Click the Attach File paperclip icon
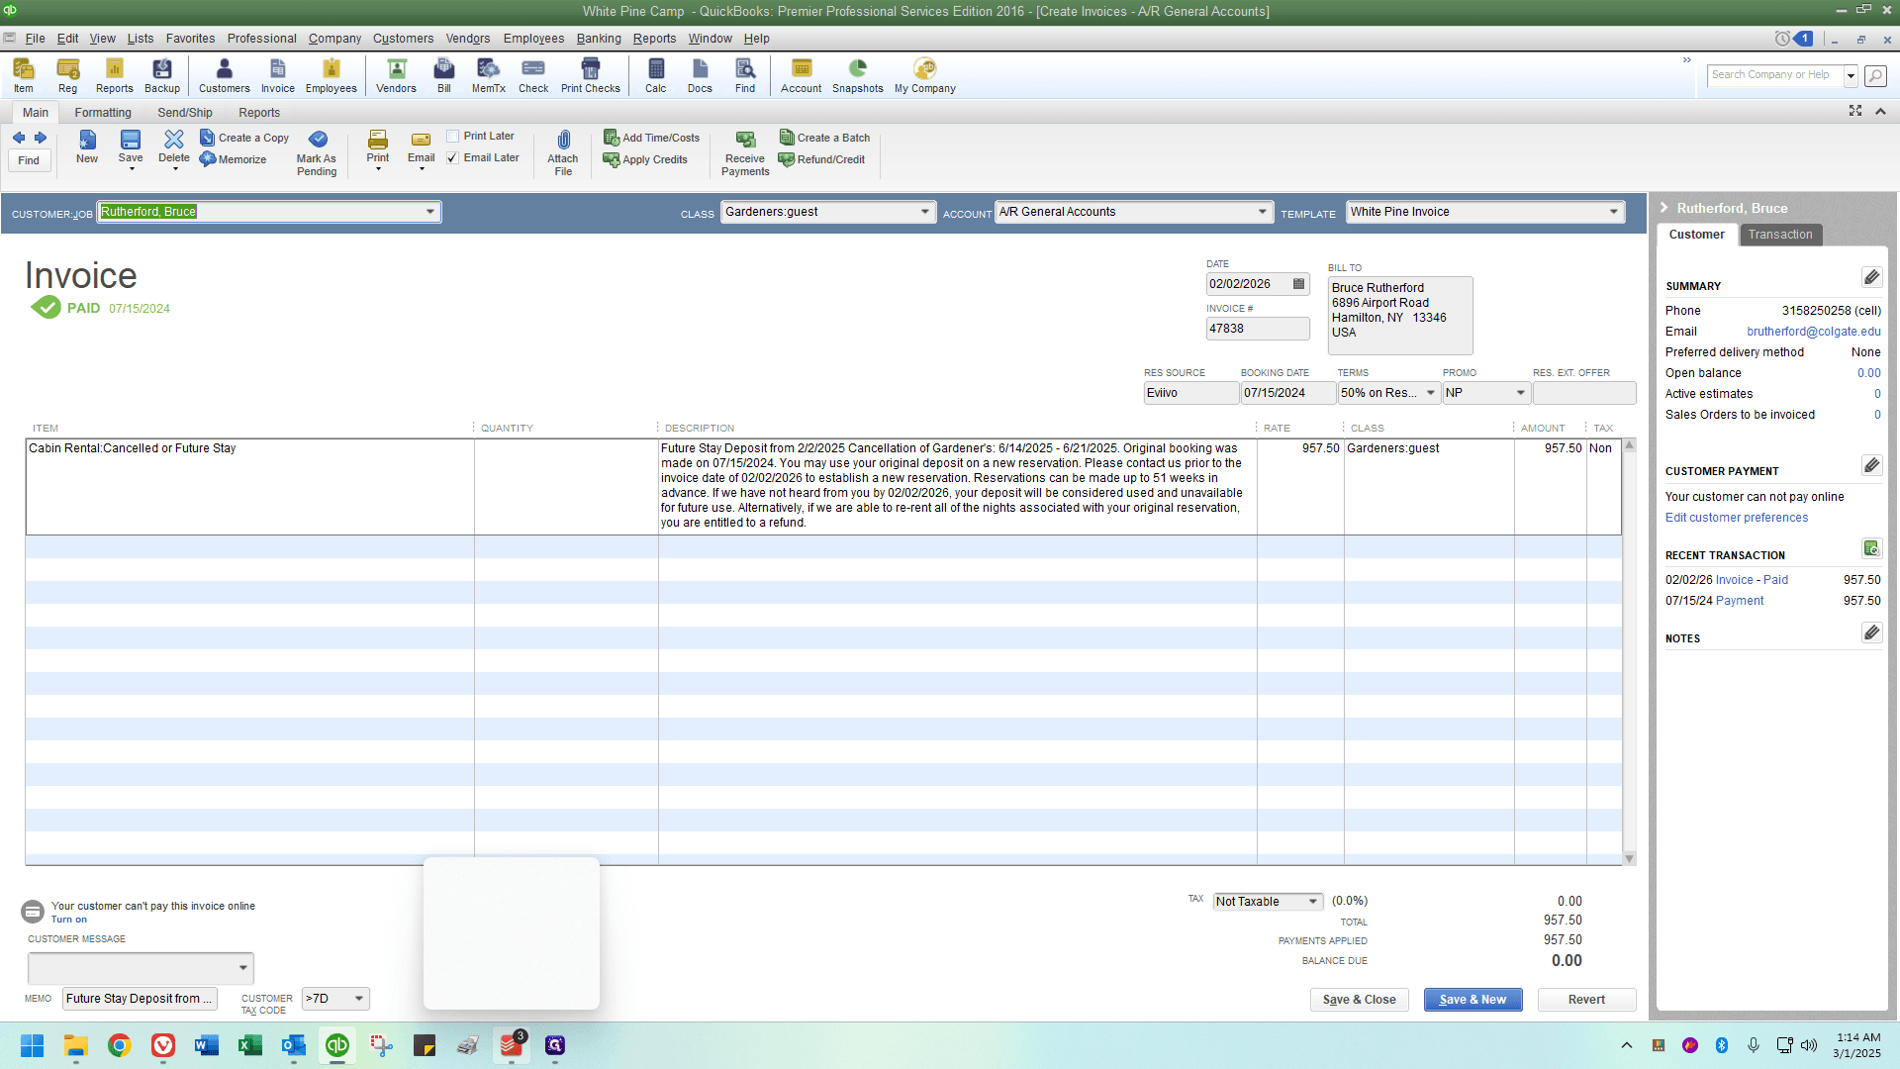Image resolution: width=1900 pixels, height=1069 pixels. [563, 152]
